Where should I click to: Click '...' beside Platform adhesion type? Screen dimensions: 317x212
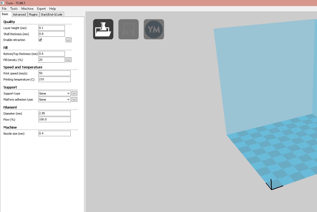(x=74, y=99)
